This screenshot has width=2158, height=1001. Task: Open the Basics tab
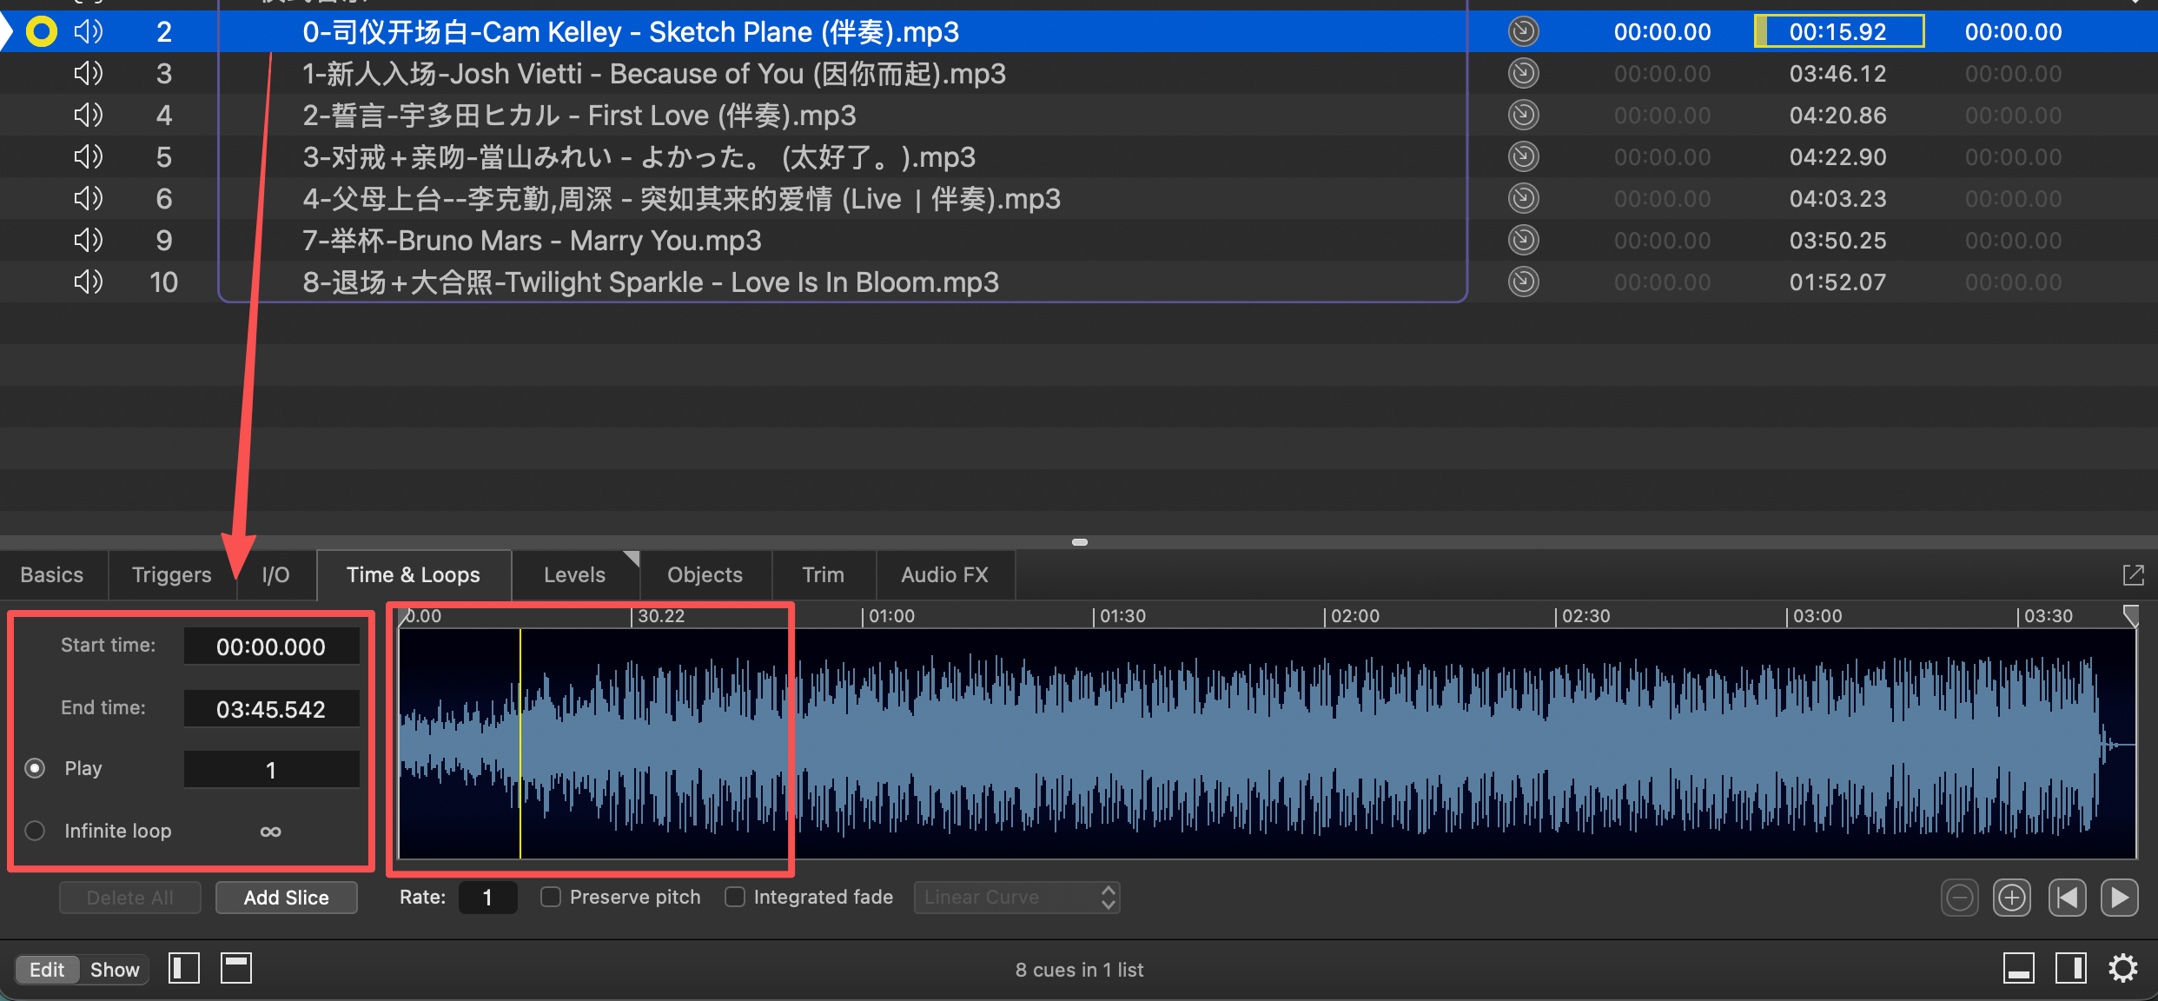[x=52, y=575]
